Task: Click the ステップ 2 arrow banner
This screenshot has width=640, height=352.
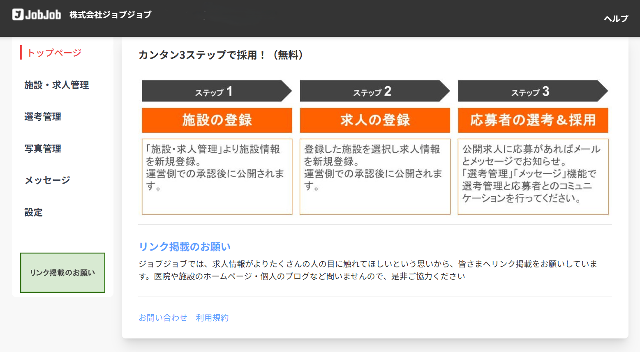Action: (x=372, y=91)
